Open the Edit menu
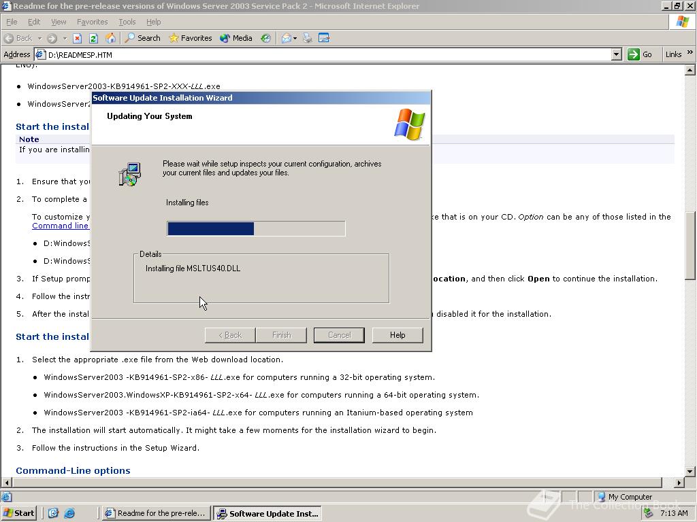 (34, 22)
